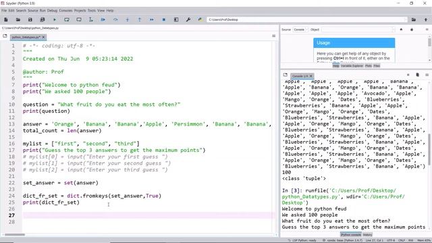Maximize current pane icon
The height and width of the screenshot is (243, 432).
176,20
